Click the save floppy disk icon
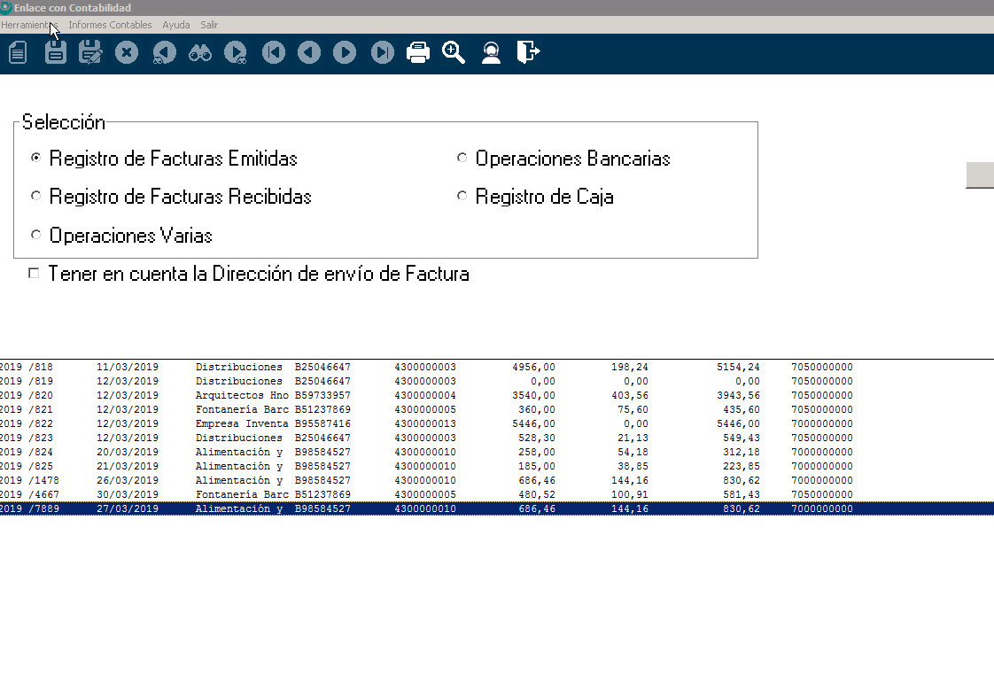994x675 pixels. pyautogui.click(x=56, y=53)
